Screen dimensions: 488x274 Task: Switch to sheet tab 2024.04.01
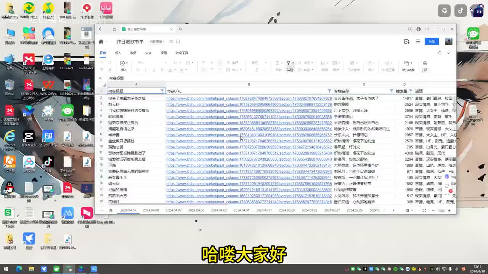point(241,210)
